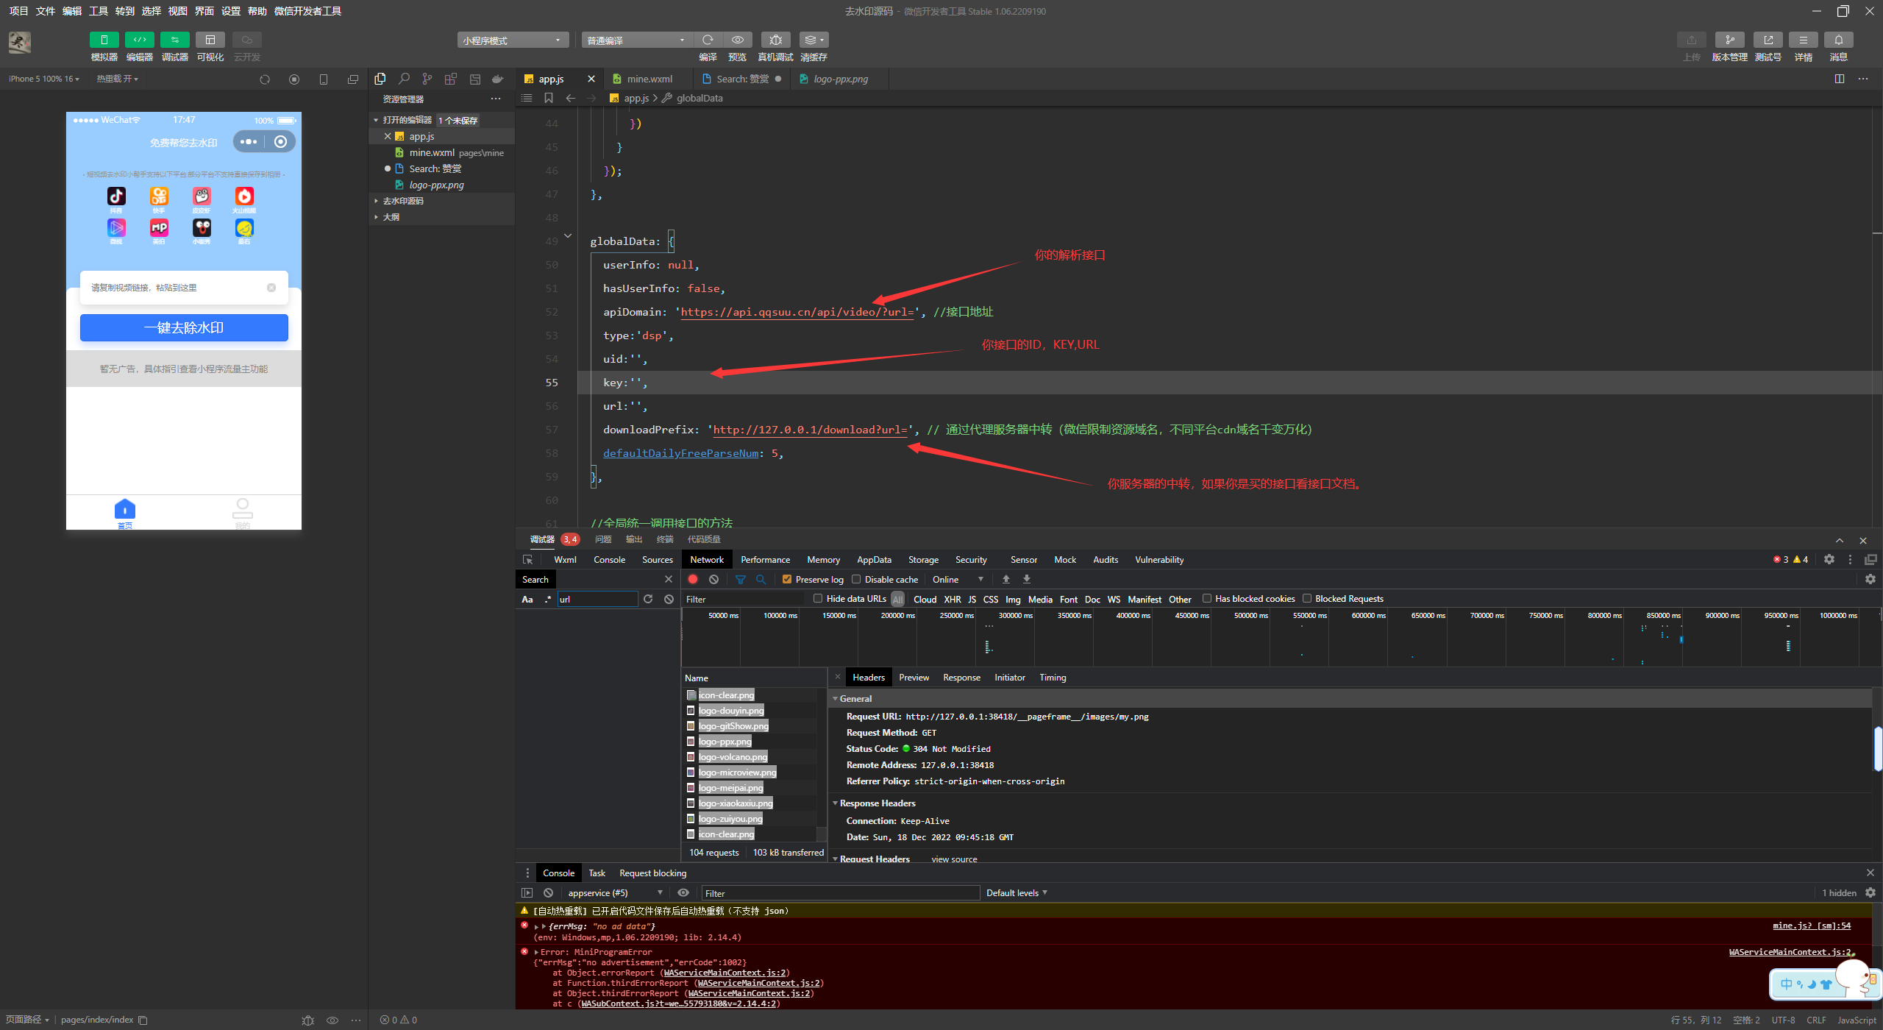Toggle regex .* option in search panel
This screenshot has width=1883, height=1030.
(548, 600)
